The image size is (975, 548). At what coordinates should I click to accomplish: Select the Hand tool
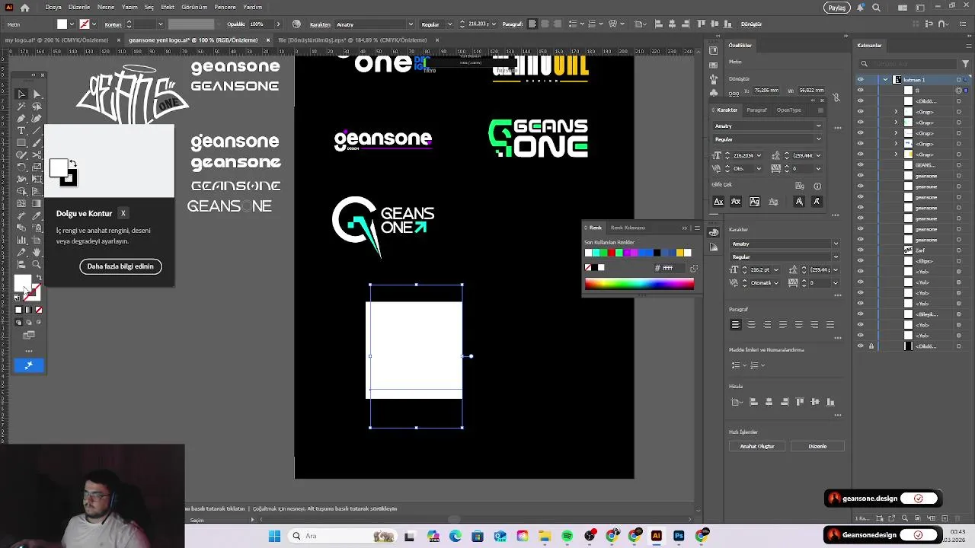pyautogui.click(x=37, y=253)
